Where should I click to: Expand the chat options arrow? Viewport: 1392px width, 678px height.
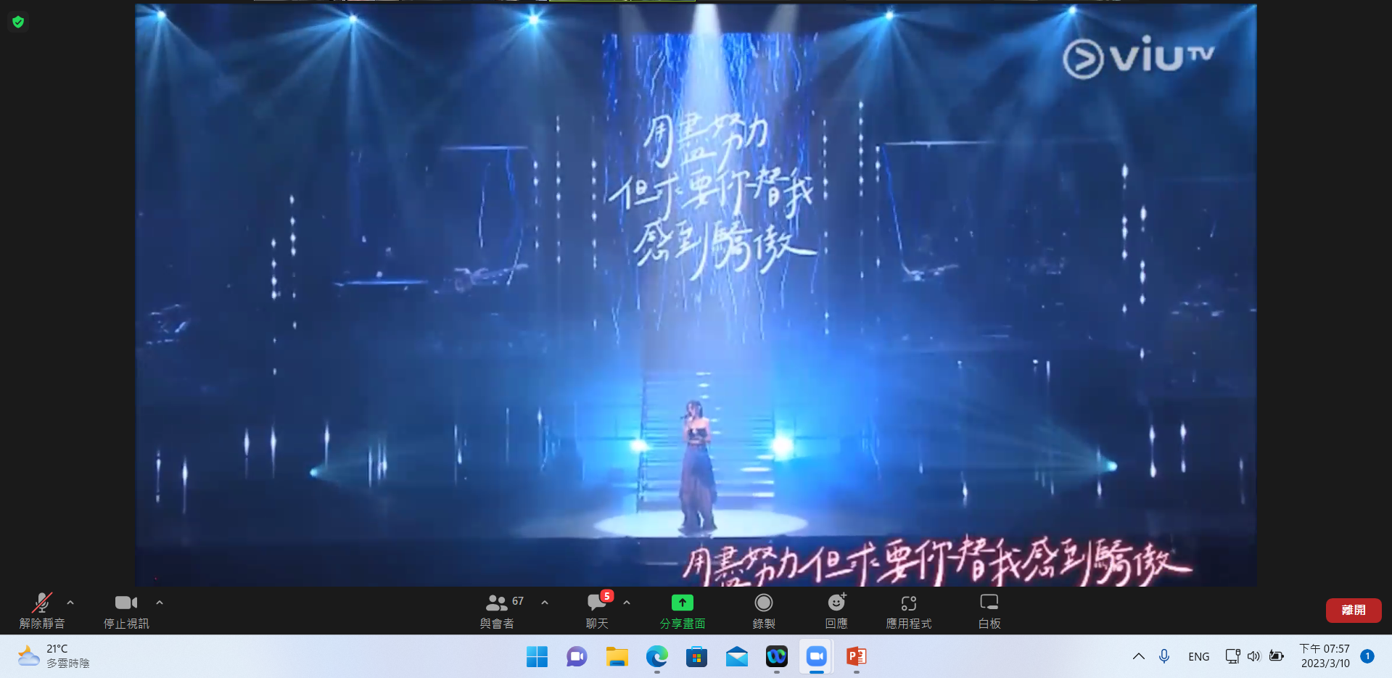pos(627,603)
